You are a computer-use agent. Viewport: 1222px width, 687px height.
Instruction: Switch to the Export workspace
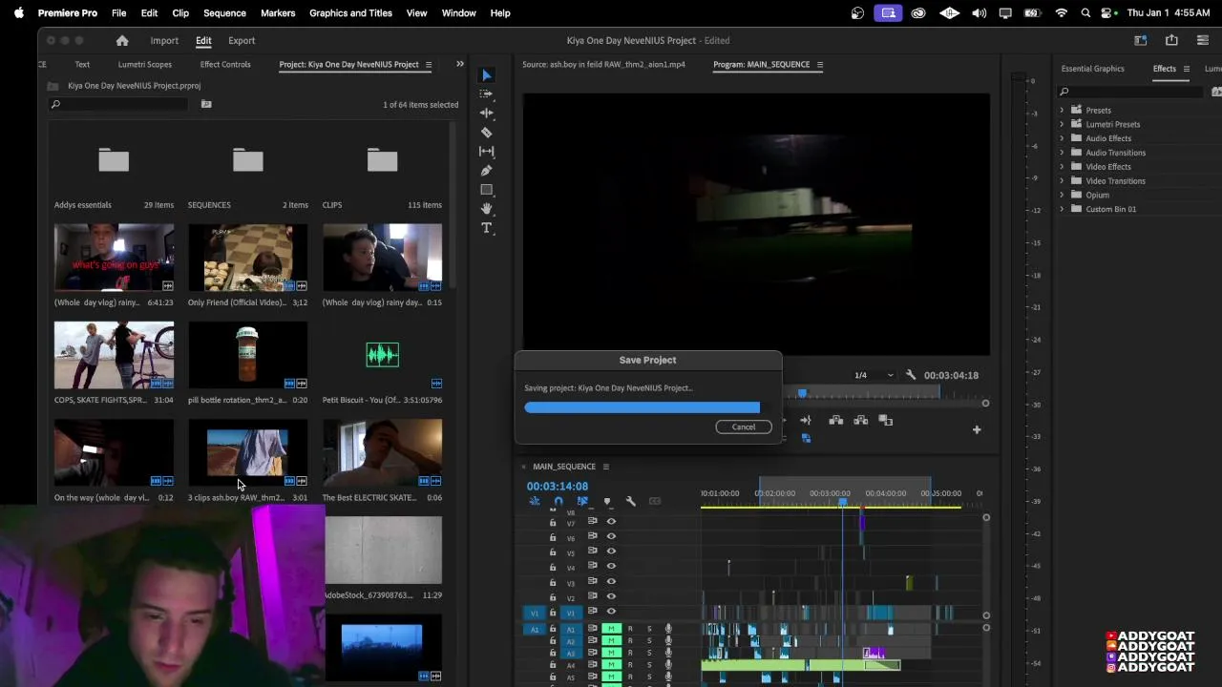[242, 41]
